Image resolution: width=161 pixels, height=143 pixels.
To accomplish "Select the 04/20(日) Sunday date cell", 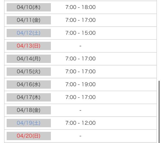I will 29,136.
